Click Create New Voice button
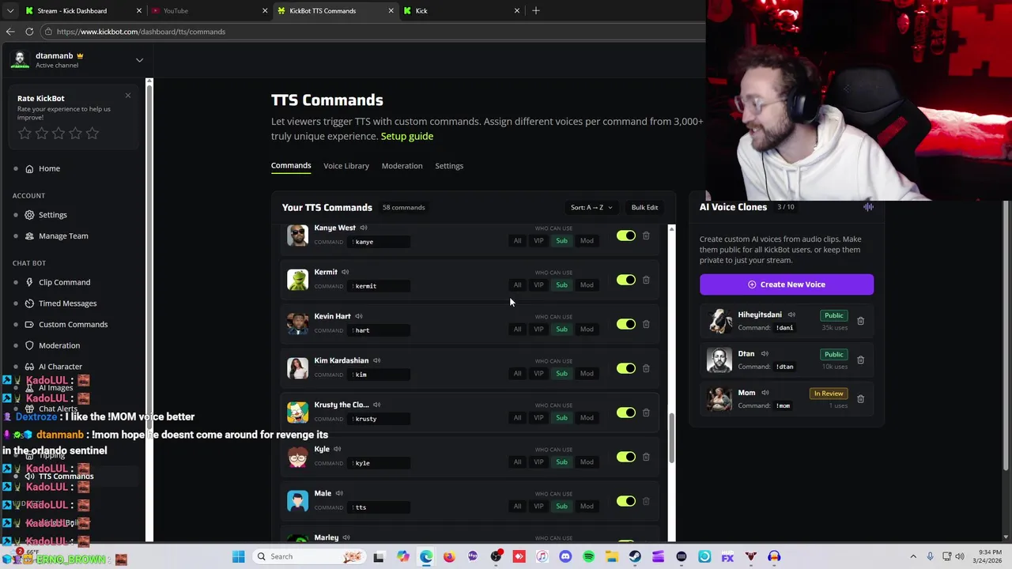 pos(787,284)
